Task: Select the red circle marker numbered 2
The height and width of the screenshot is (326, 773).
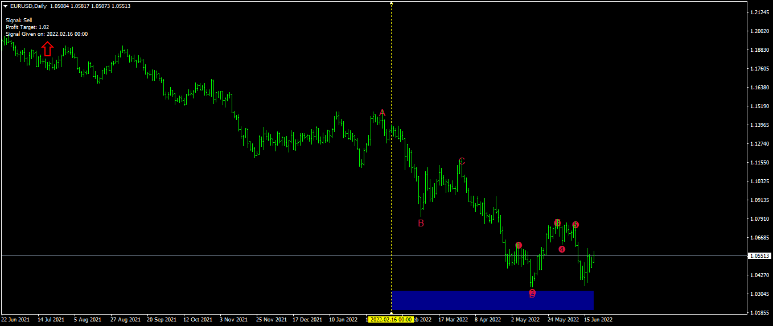Action: pyautogui.click(x=532, y=293)
